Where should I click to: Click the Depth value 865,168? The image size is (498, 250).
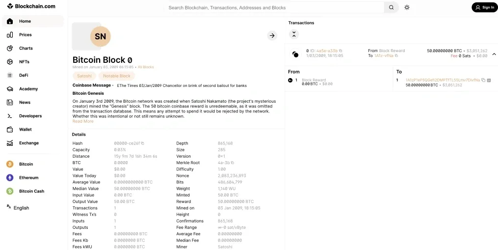click(225, 143)
